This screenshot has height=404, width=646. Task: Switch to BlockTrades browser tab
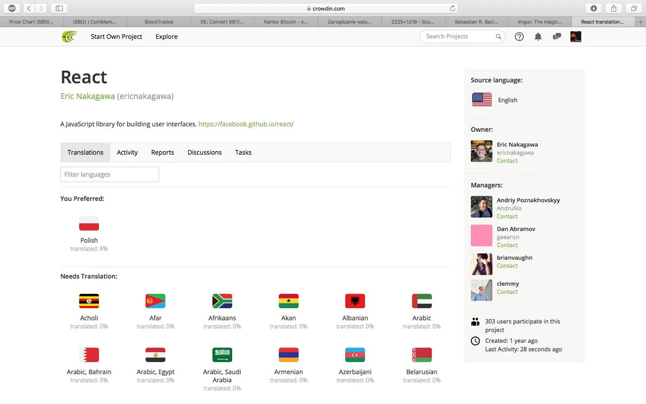click(x=159, y=22)
